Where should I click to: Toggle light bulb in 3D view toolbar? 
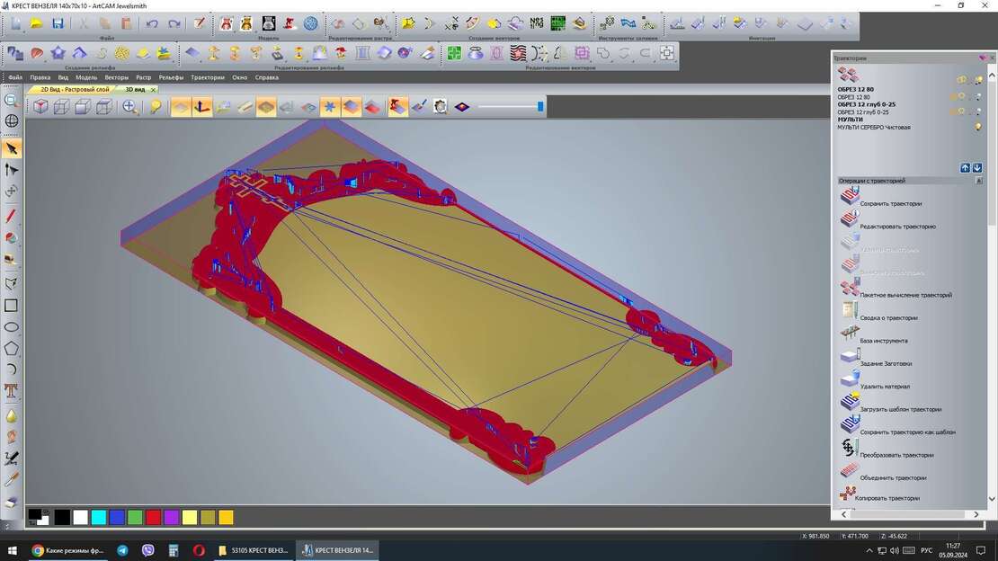pos(156,107)
